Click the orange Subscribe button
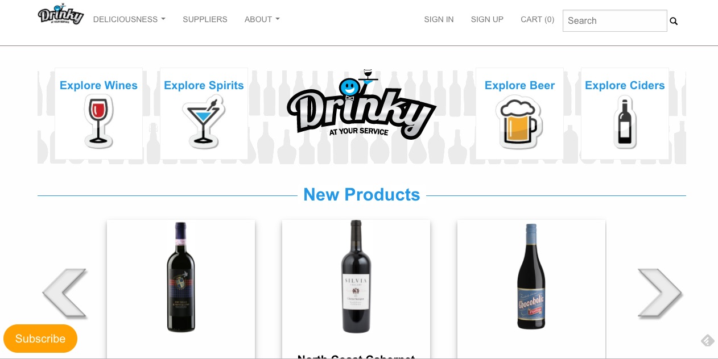Viewport: 718px width, 359px height. [x=40, y=339]
